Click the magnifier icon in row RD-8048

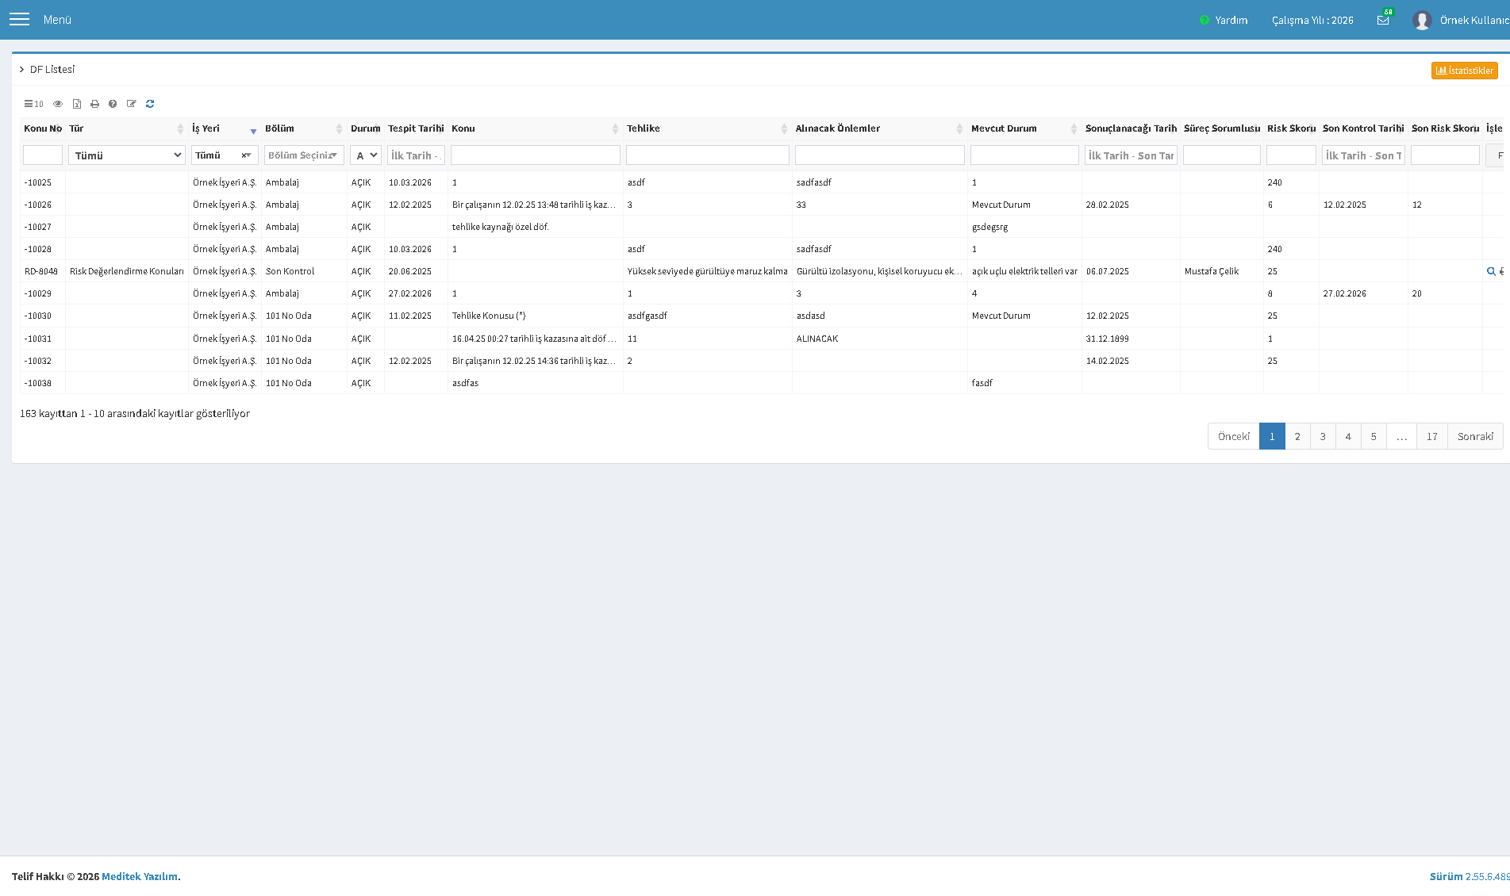[x=1491, y=271]
